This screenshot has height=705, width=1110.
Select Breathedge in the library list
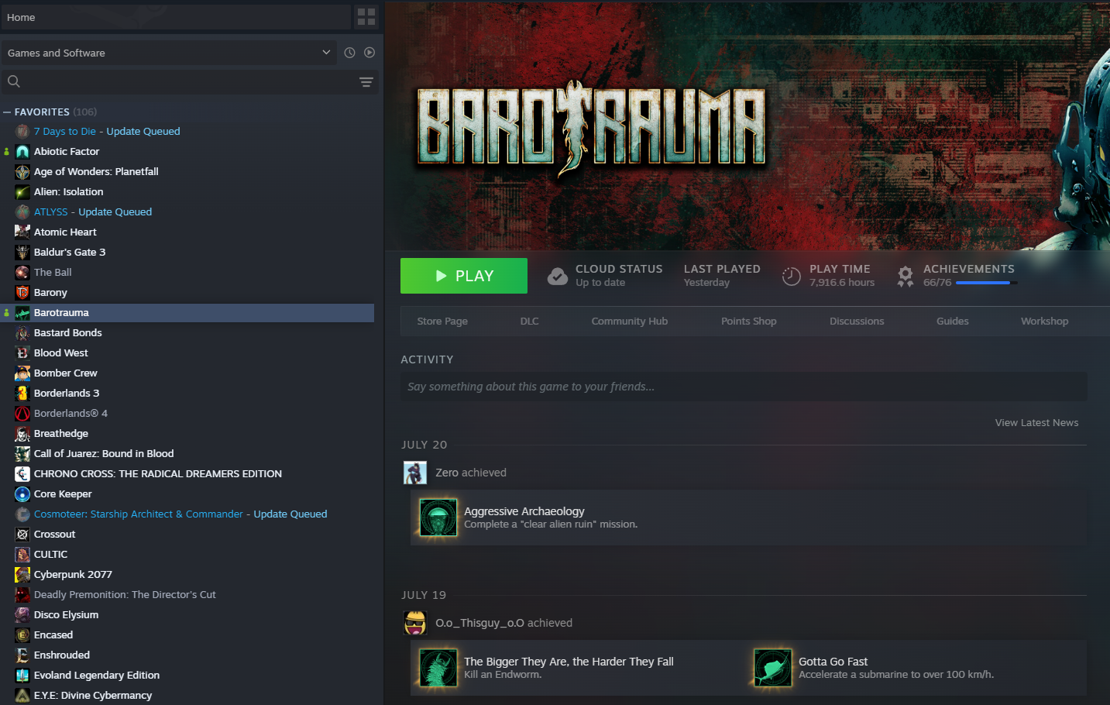(x=61, y=434)
